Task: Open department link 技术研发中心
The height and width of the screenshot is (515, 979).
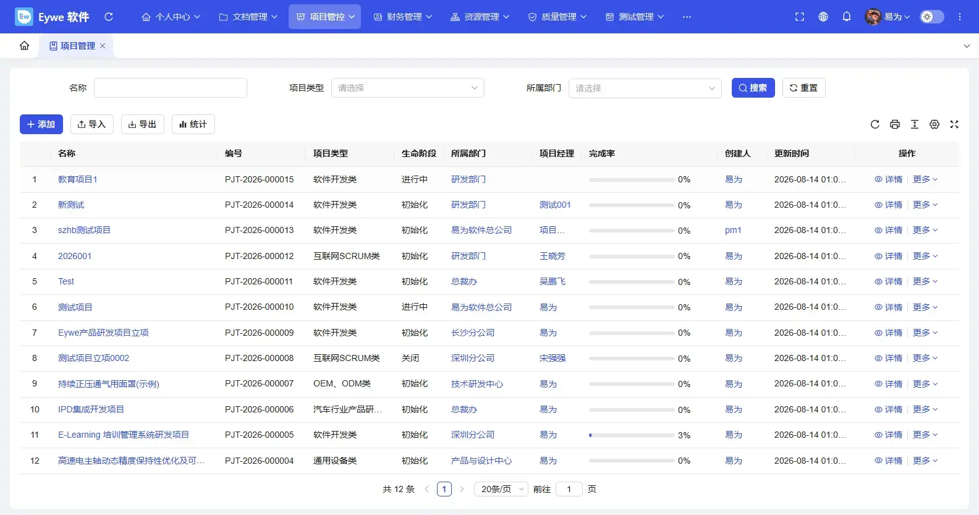Action: point(477,384)
